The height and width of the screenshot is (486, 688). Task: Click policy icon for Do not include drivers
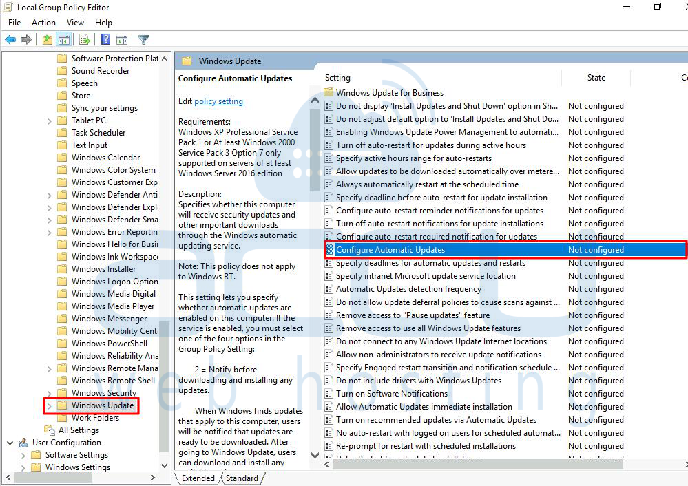[x=329, y=380]
